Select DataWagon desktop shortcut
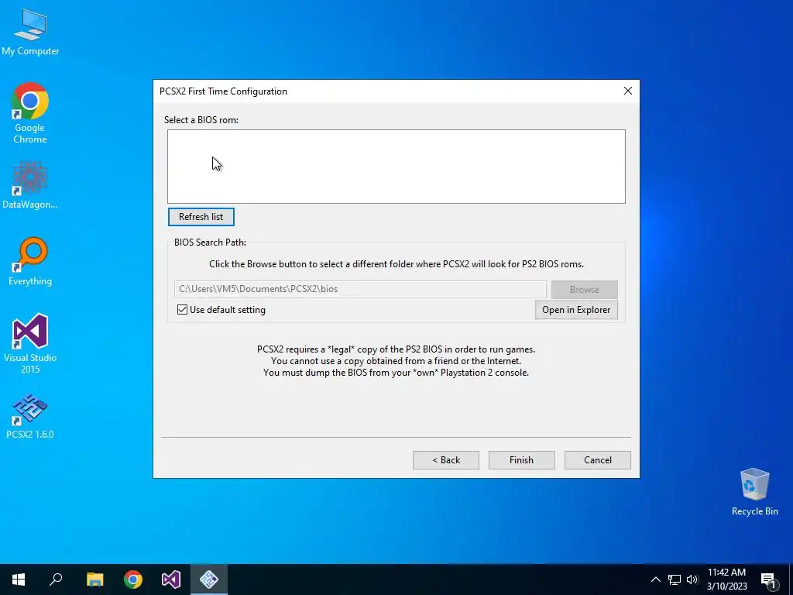This screenshot has height=595, width=793. coord(30,184)
